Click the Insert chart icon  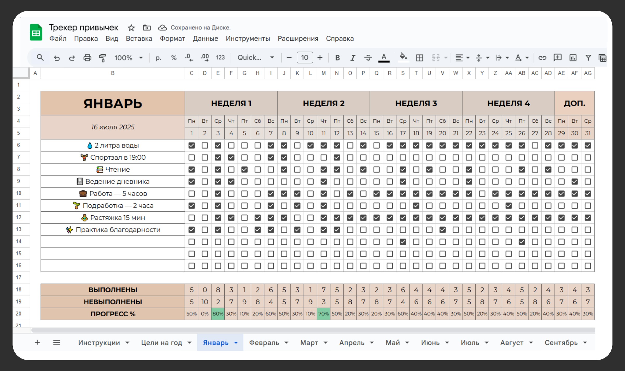(x=573, y=58)
